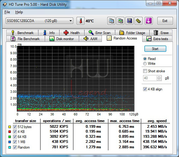Click the floppy disk save icon

coord(129,21)
